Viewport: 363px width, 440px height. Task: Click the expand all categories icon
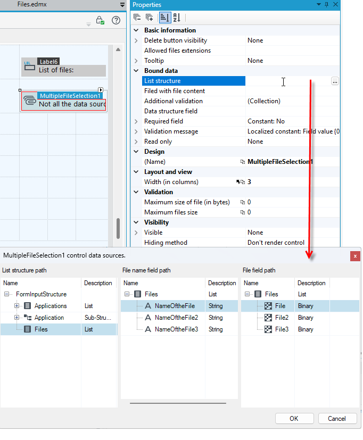[150, 18]
